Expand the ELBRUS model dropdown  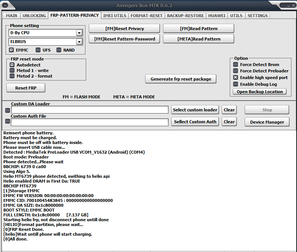click(x=79, y=42)
